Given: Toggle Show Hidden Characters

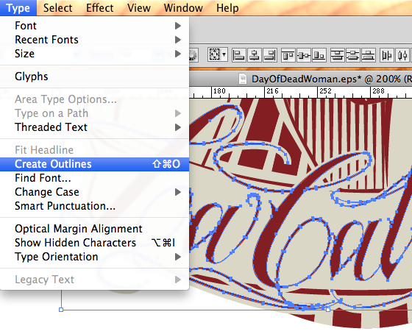Looking at the screenshot, I should (x=95, y=243).
